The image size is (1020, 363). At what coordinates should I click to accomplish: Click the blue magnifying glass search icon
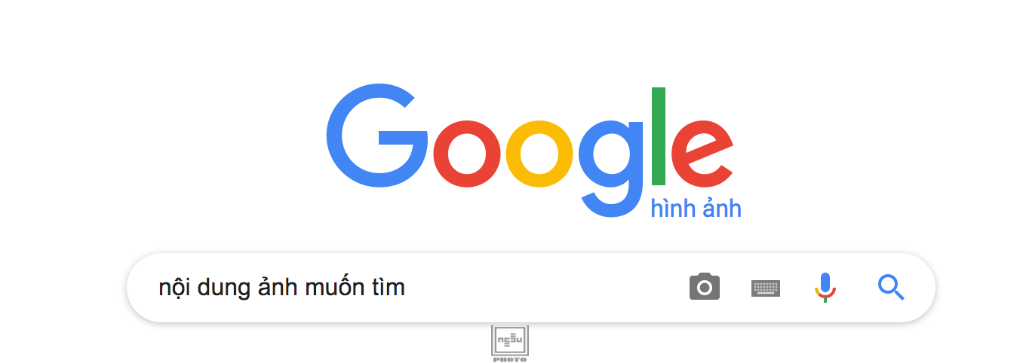(x=891, y=287)
